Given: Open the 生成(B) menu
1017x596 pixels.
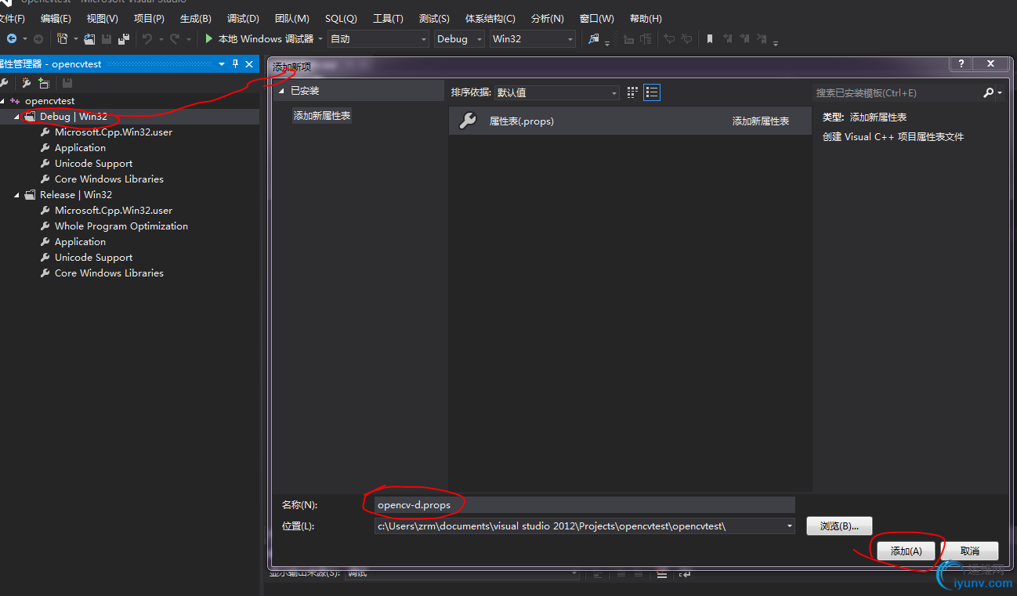Looking at the screenshot, I should (x=196, y=18).
